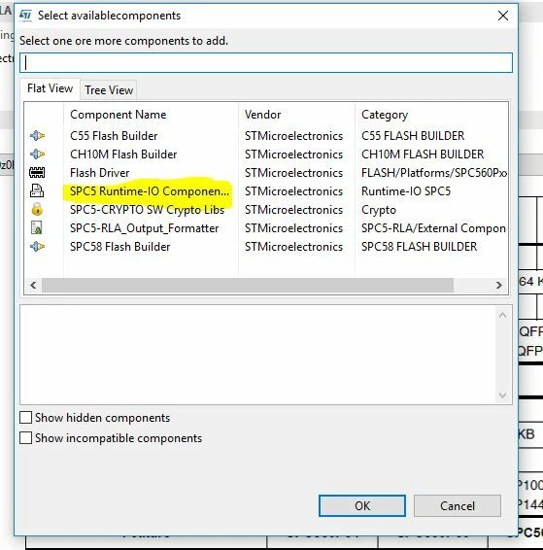Confirm selection with OK button

click(362, 506)
